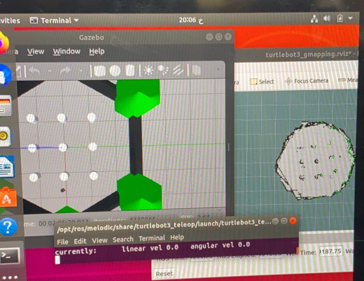The width and height of the screenshot is (364, 281).
Task: Open Ubuntu Software from the dock
Action: pyautogui.click(x=8, y=197)
